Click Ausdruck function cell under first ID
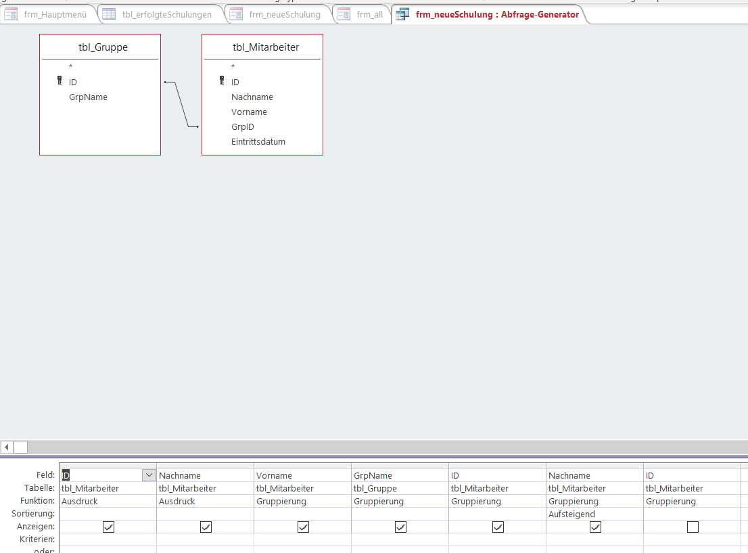This screenshot has width=748, height=553. 108,501
